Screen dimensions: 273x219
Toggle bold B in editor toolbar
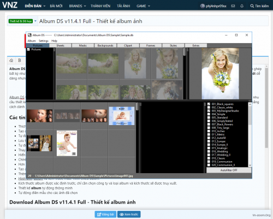pyautogui.click(x=20, y=61)
